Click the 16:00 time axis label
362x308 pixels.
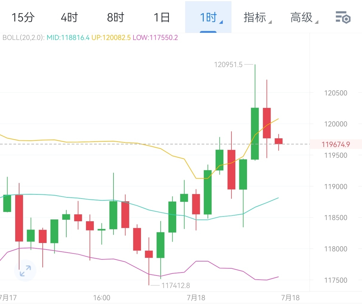point(102,298)
